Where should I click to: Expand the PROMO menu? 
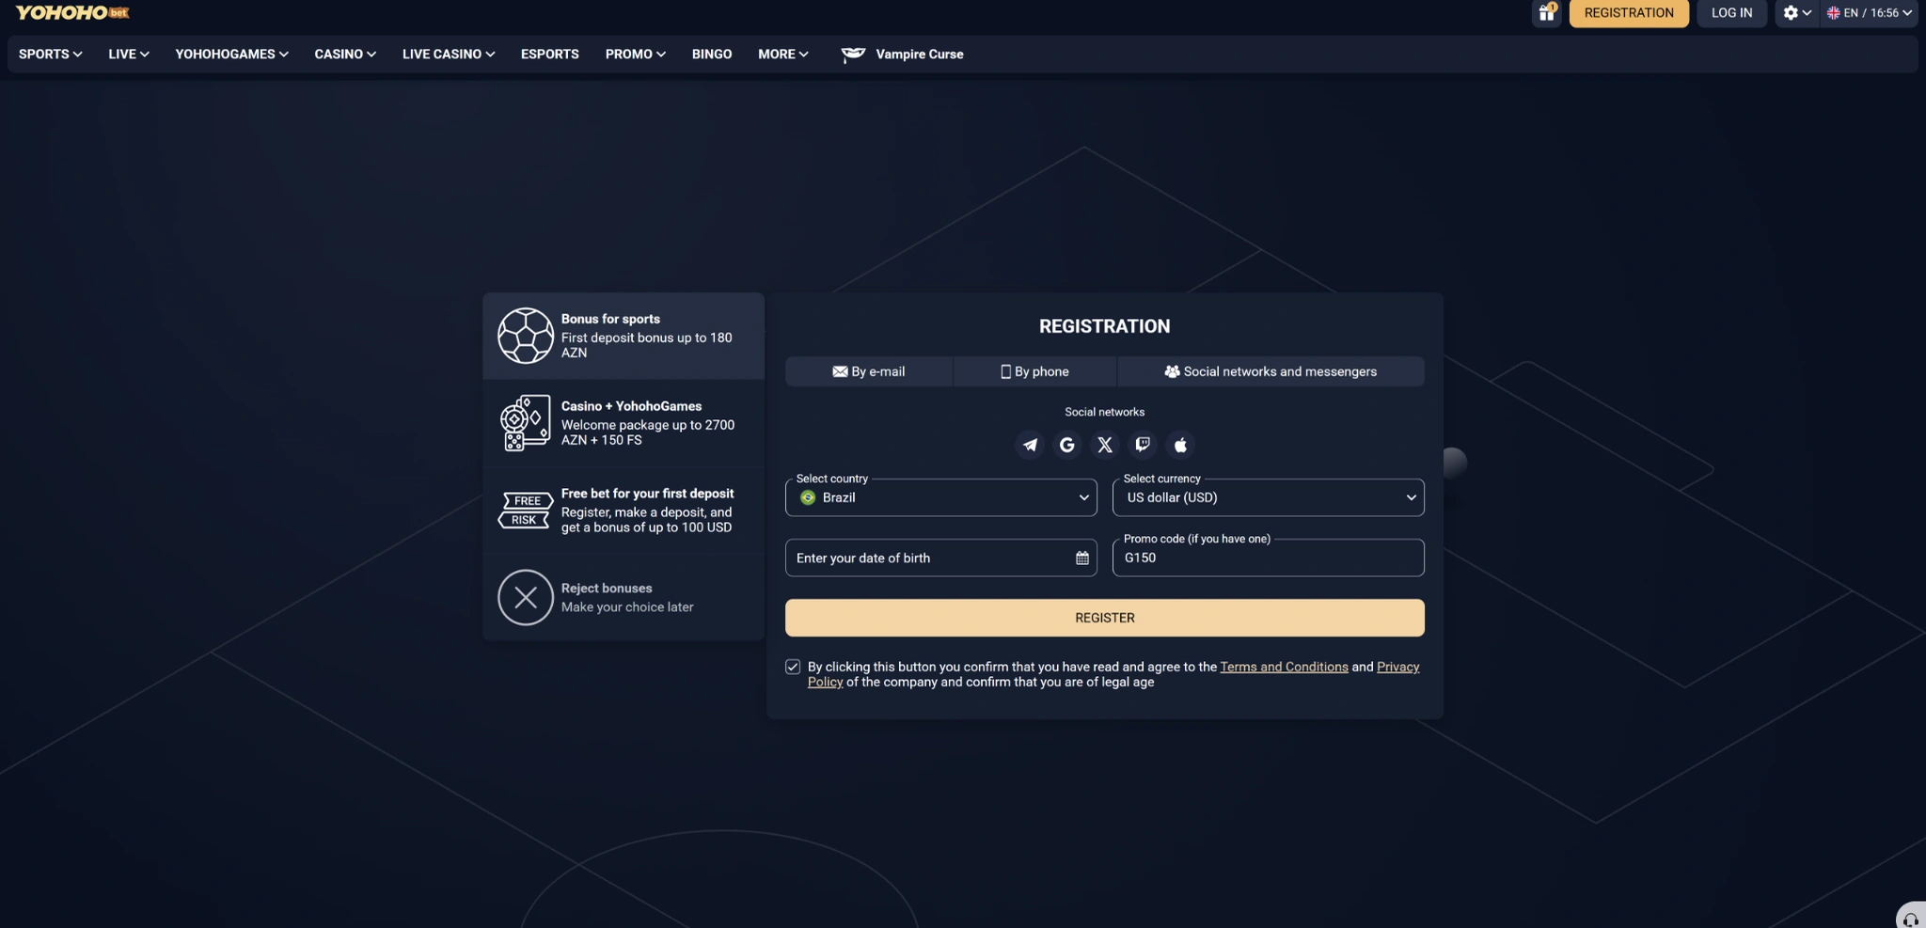tap(636, 55)
